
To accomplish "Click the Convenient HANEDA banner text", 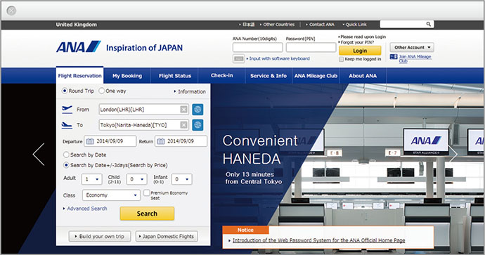I will click(260, 150).
